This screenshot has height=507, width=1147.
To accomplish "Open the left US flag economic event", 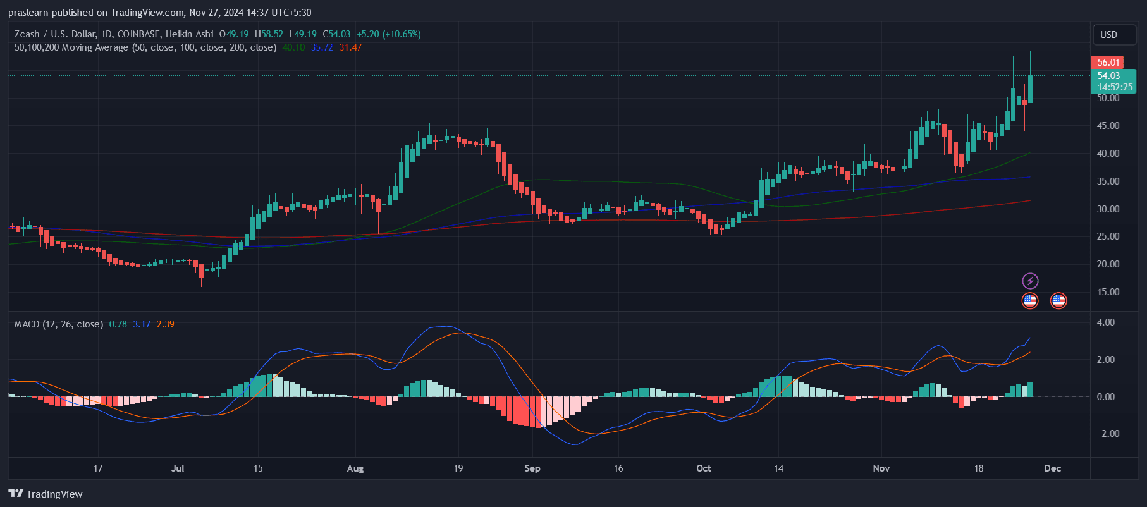I will 1030,300.
